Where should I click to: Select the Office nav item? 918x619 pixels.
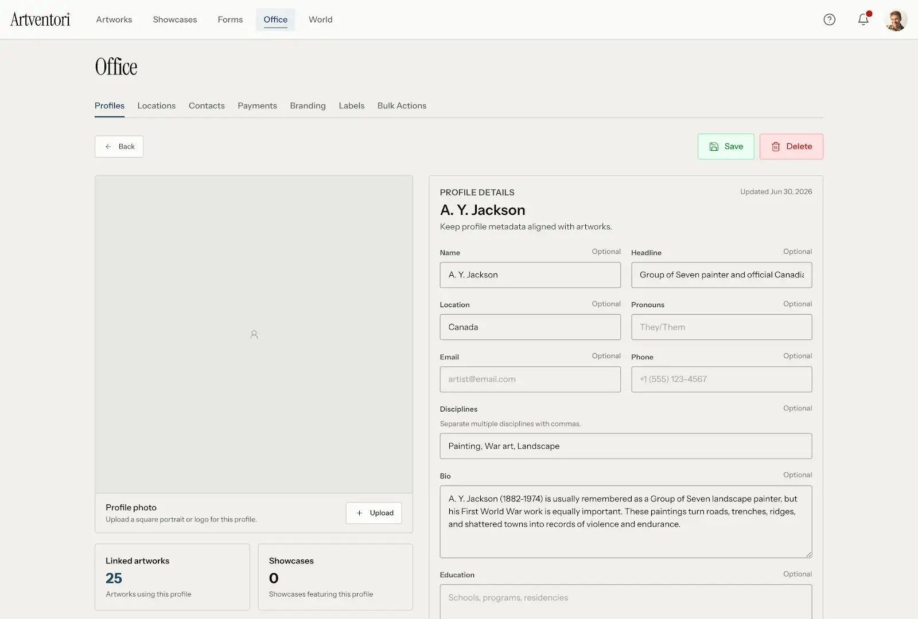275,19
